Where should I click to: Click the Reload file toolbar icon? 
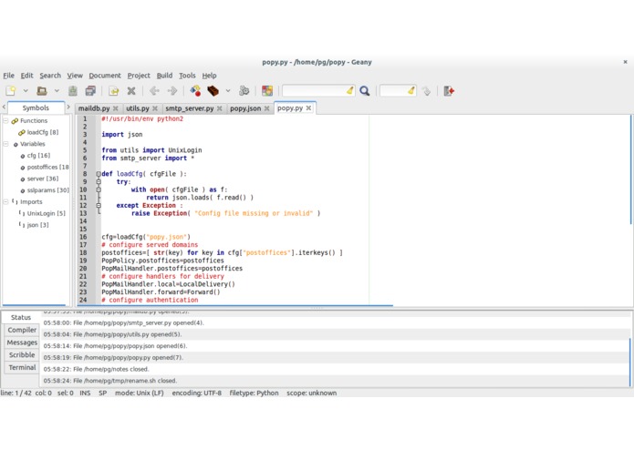click(x=114, y=91)
